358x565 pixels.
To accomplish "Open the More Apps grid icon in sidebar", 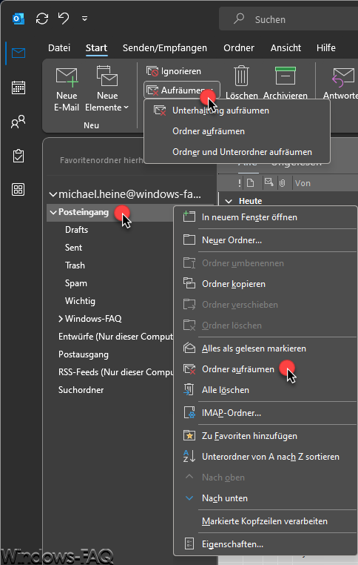I will 18,190.
